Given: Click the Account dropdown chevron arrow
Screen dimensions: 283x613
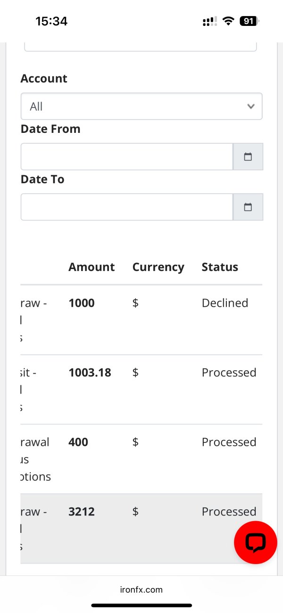Looking at the screenshot, I should (x=251, y=106).
